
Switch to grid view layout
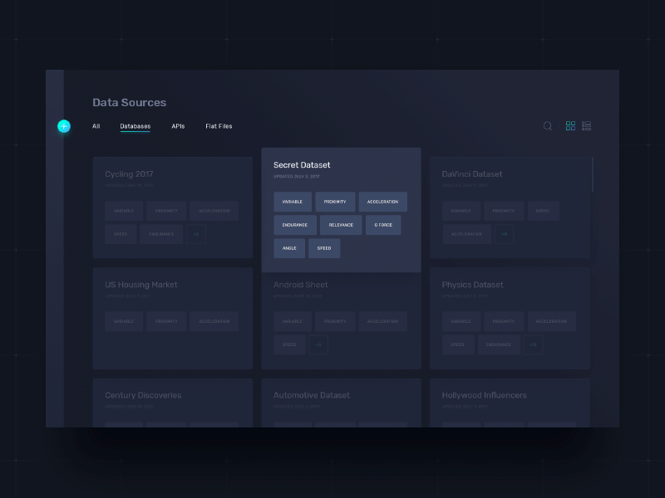(570, 125)
